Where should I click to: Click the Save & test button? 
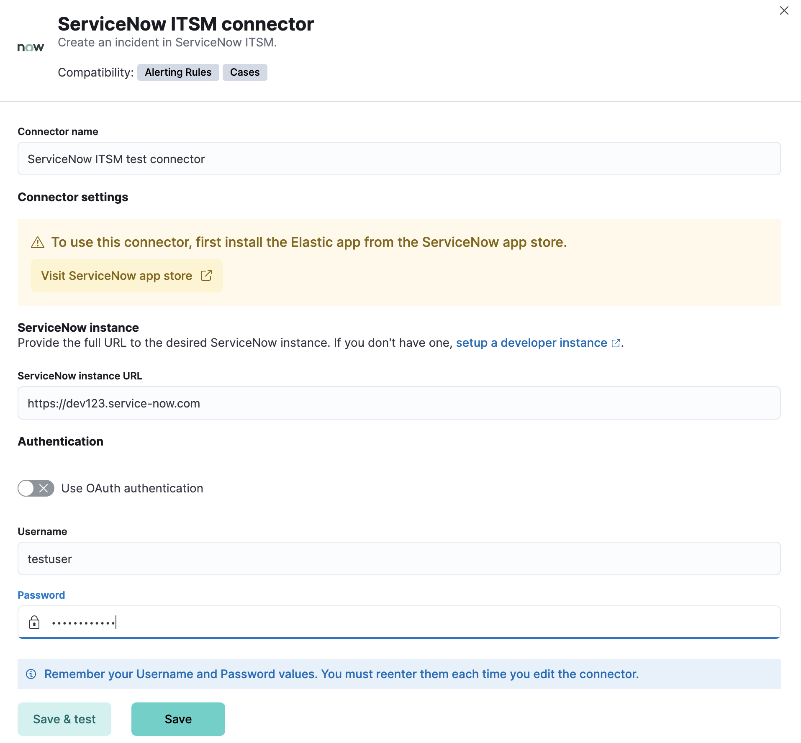[64, 719]
